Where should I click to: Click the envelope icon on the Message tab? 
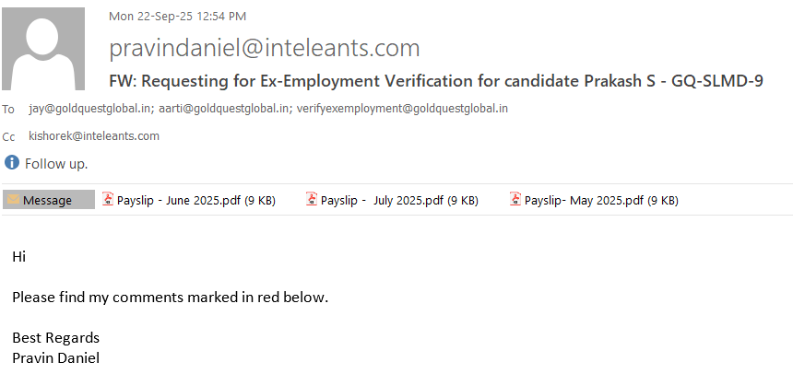(x=14, y=200)
